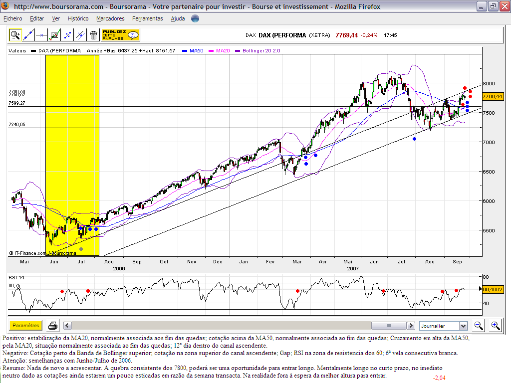511x383 pixels.
Task: Click the chart scrollbar right arrow
Action: pos(411,325)
